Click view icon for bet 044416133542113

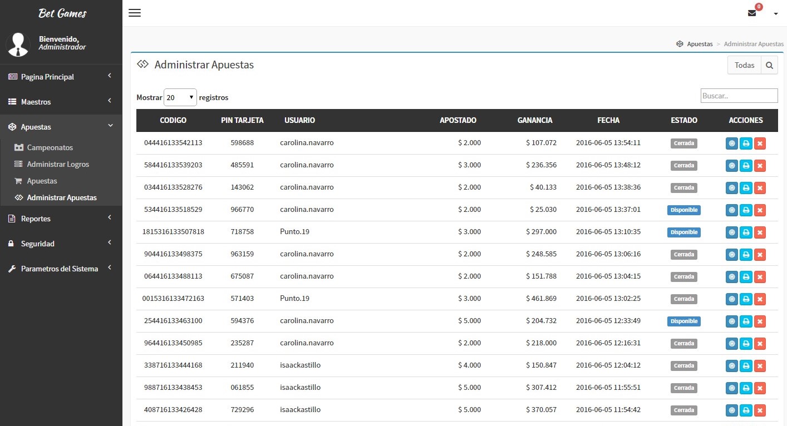[x=731, y=143]
